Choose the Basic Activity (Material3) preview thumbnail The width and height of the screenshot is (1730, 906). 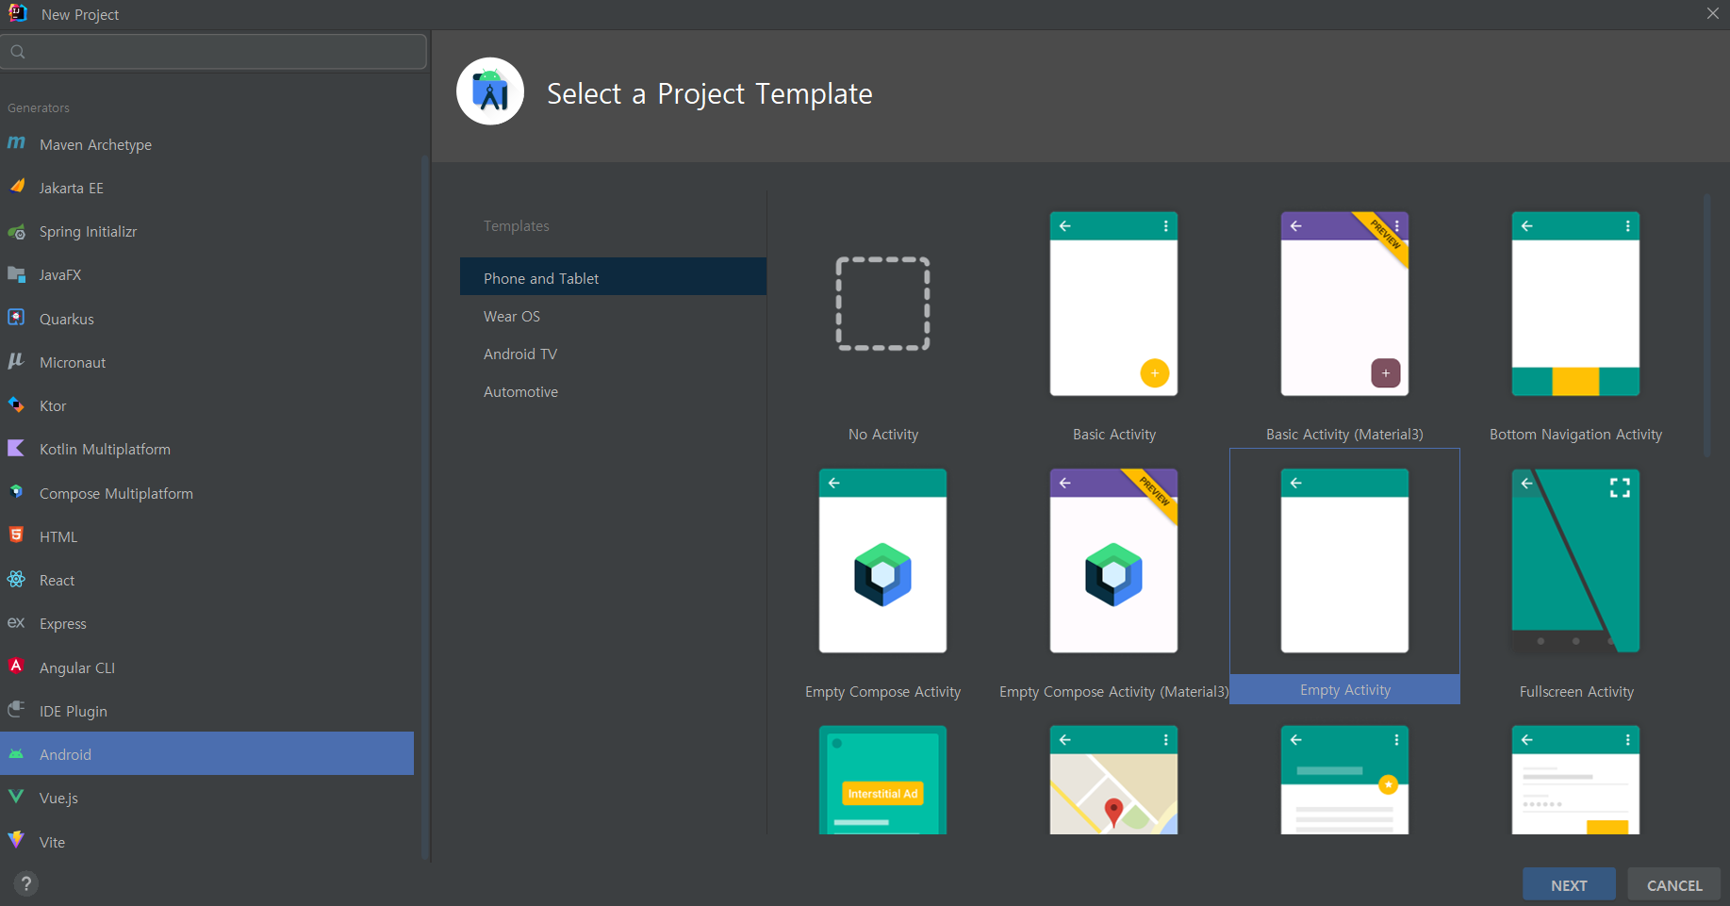(x=1344, y=304)
